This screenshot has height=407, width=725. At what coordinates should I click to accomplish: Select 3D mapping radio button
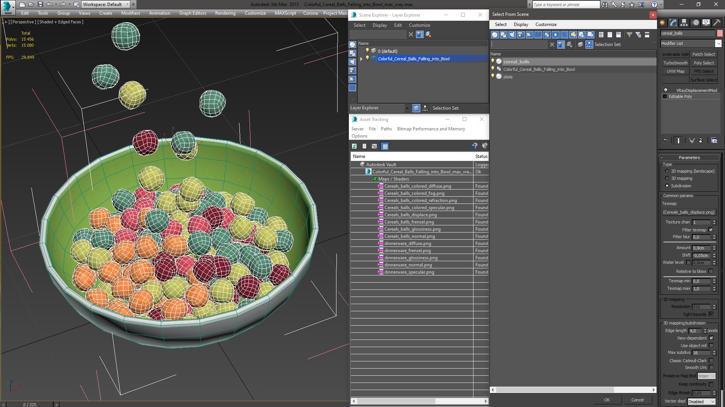coord(667,178)
